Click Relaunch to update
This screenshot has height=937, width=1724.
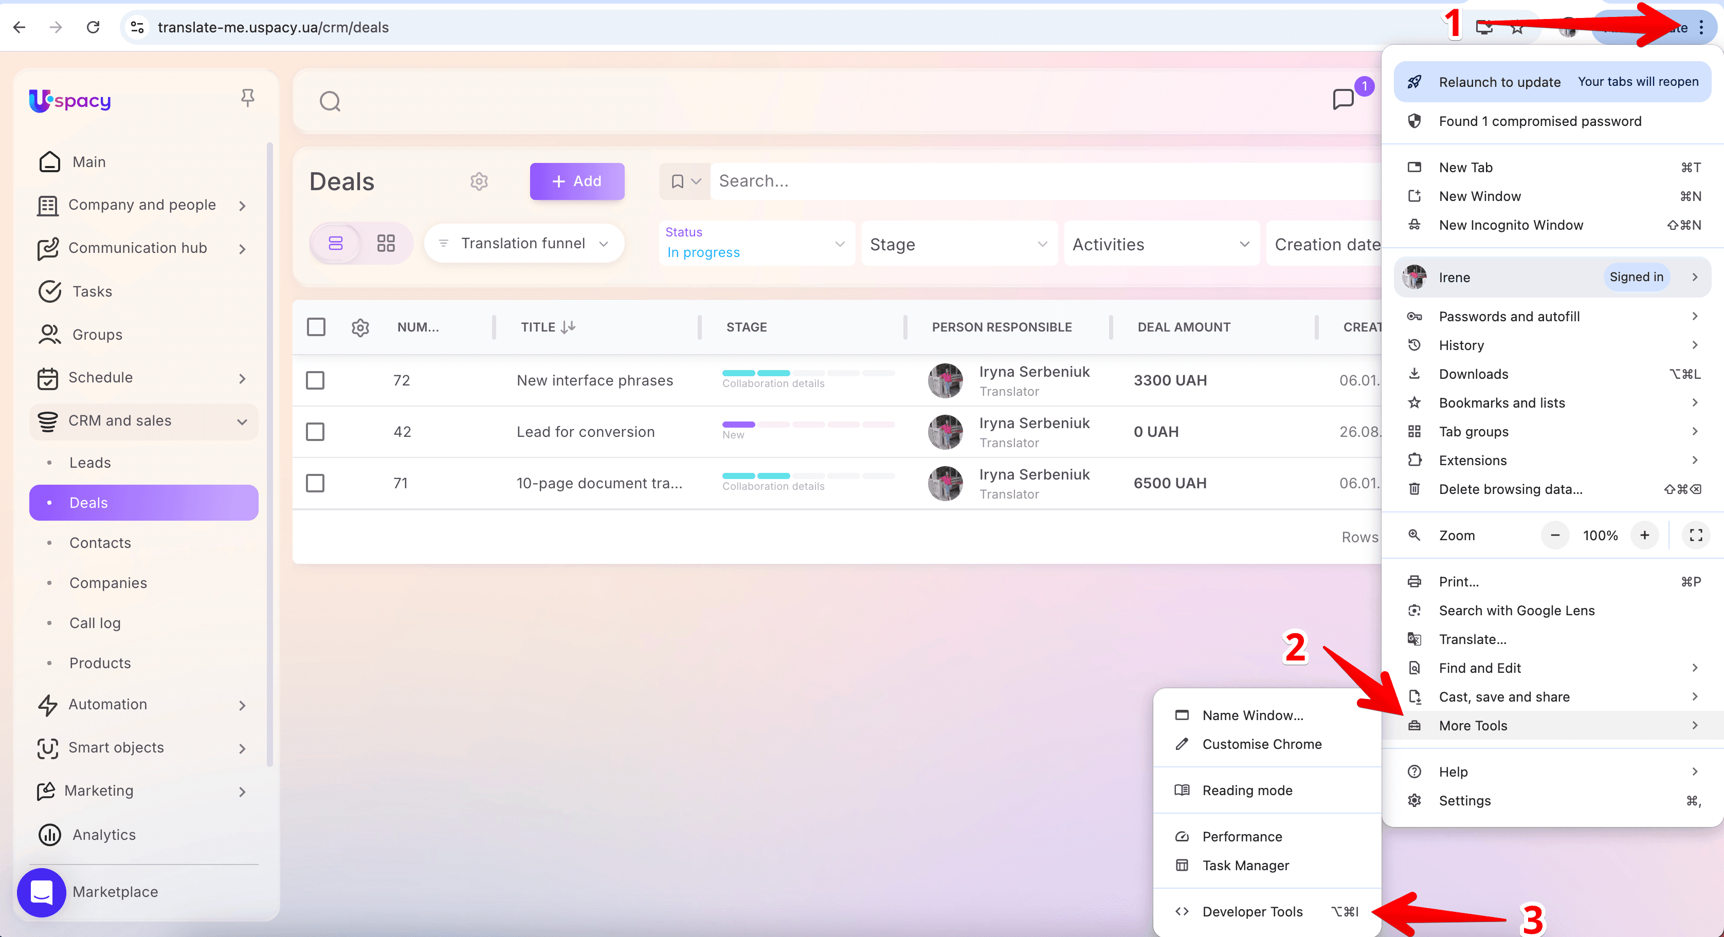coord(1499,82)
